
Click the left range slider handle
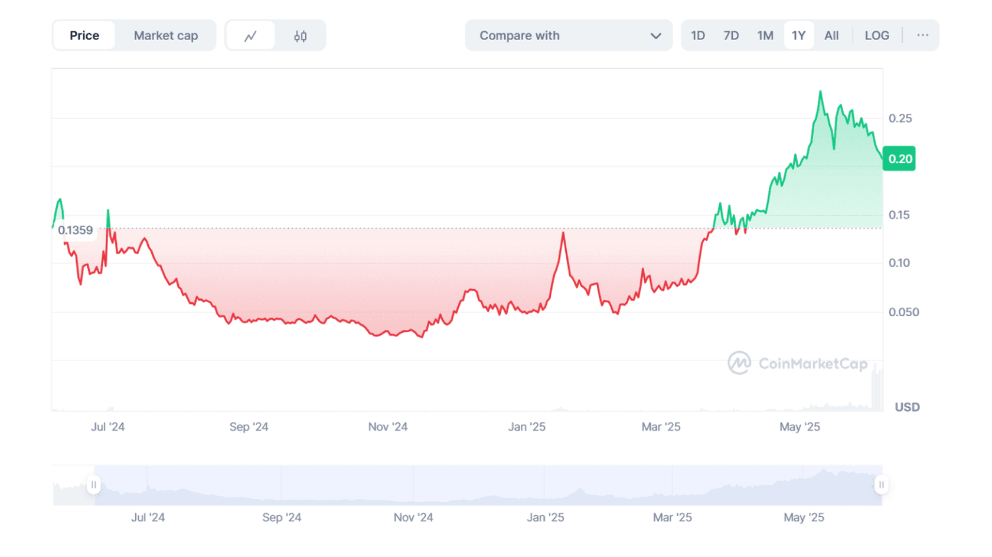tap(93, 485)
